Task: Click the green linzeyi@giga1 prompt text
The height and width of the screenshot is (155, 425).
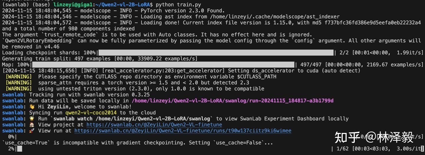Action: tap(73, 4)
